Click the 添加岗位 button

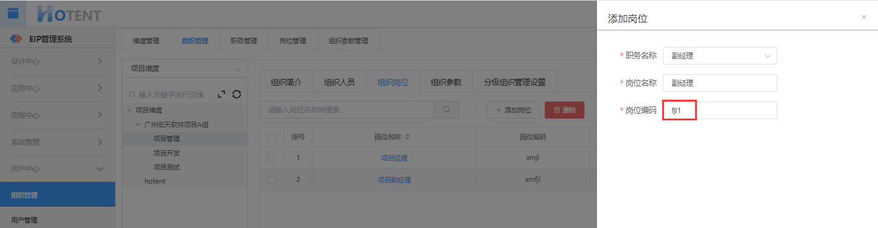[x=513, y=110]
